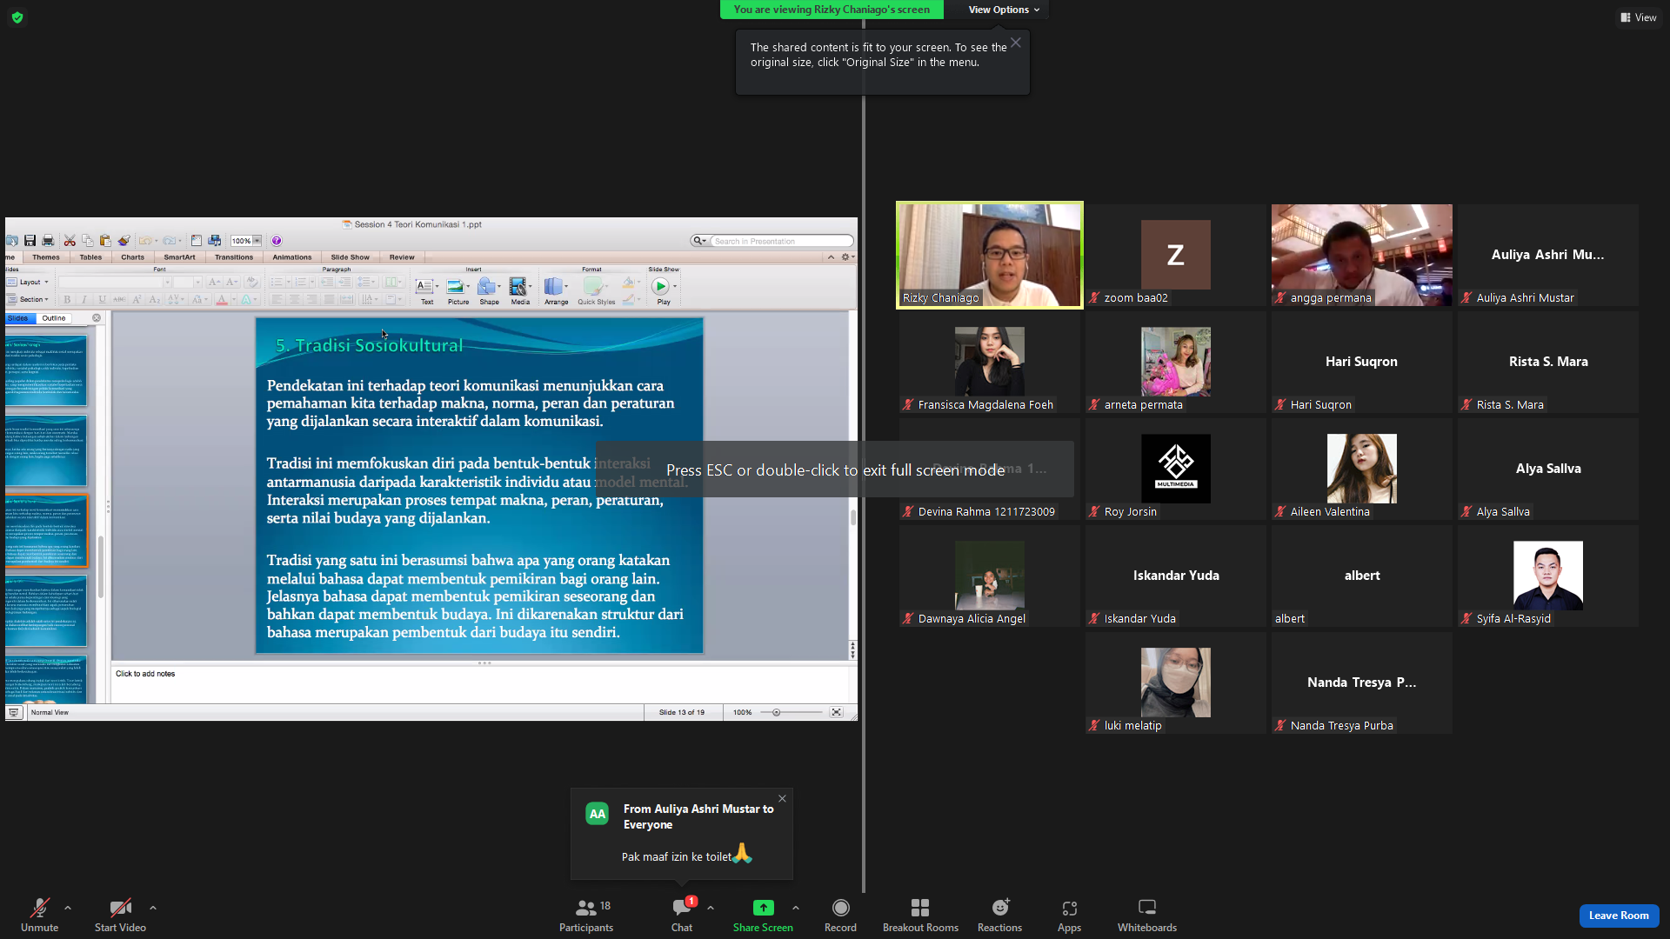
Task: Open the Media browser icon in toolbar
Action: coord(214,241)
